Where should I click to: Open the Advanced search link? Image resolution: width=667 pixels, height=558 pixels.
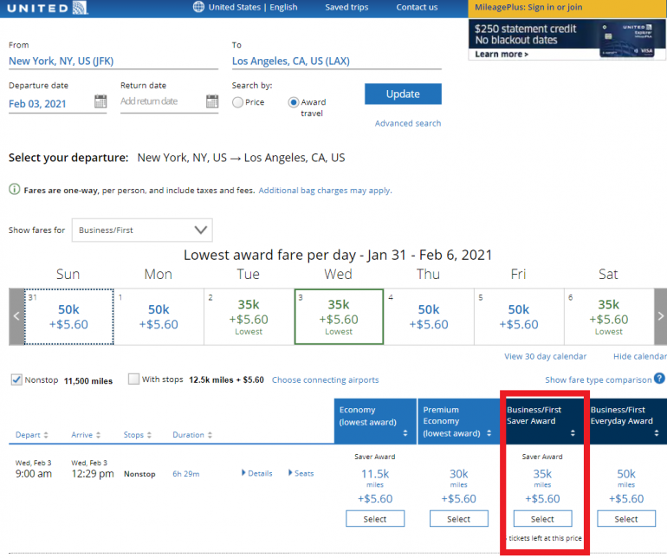coord(407,123)
